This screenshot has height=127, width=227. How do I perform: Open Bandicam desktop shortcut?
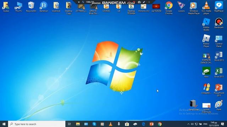219,23
